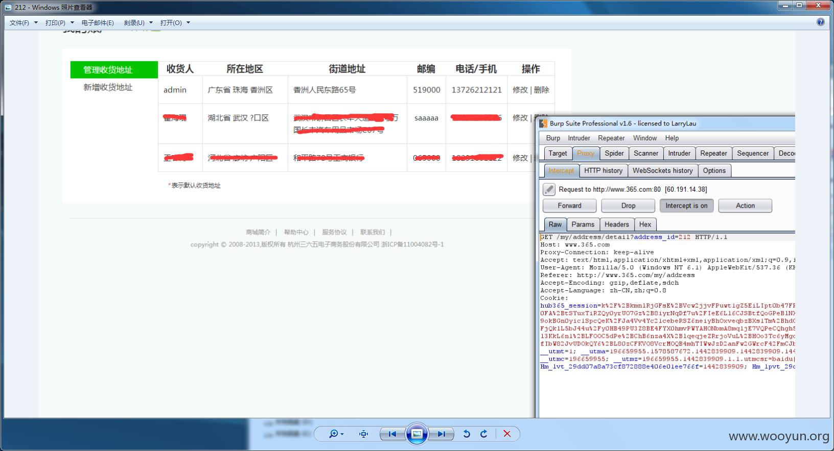
Task: Select the proxy Options sub-tab
Action: coord(714,171)
